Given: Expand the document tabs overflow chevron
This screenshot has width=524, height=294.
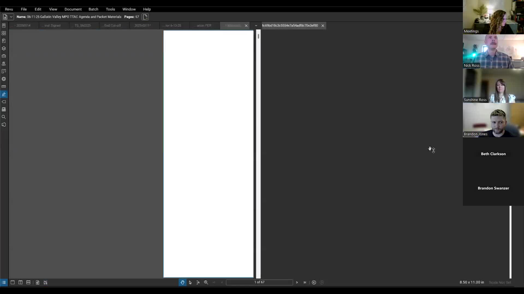Looking at the screenshot, I should 256,26.
